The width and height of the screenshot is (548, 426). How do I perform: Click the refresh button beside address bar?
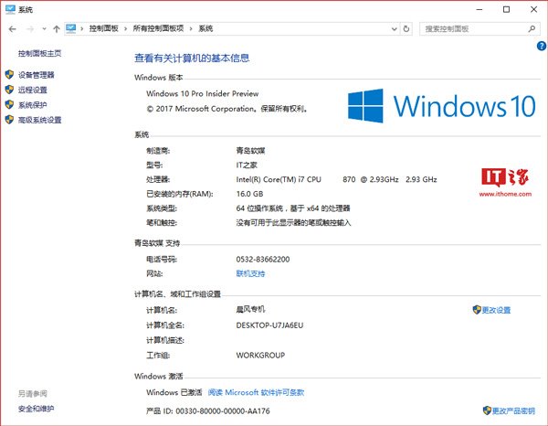(x=406, y=29)
